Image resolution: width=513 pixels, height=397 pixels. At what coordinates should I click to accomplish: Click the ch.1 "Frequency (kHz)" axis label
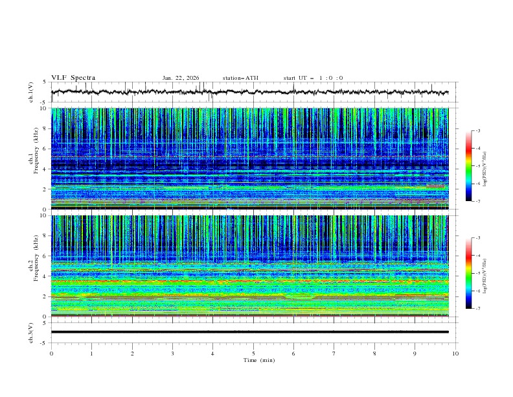pyautogui.click(x=36, y=150)
